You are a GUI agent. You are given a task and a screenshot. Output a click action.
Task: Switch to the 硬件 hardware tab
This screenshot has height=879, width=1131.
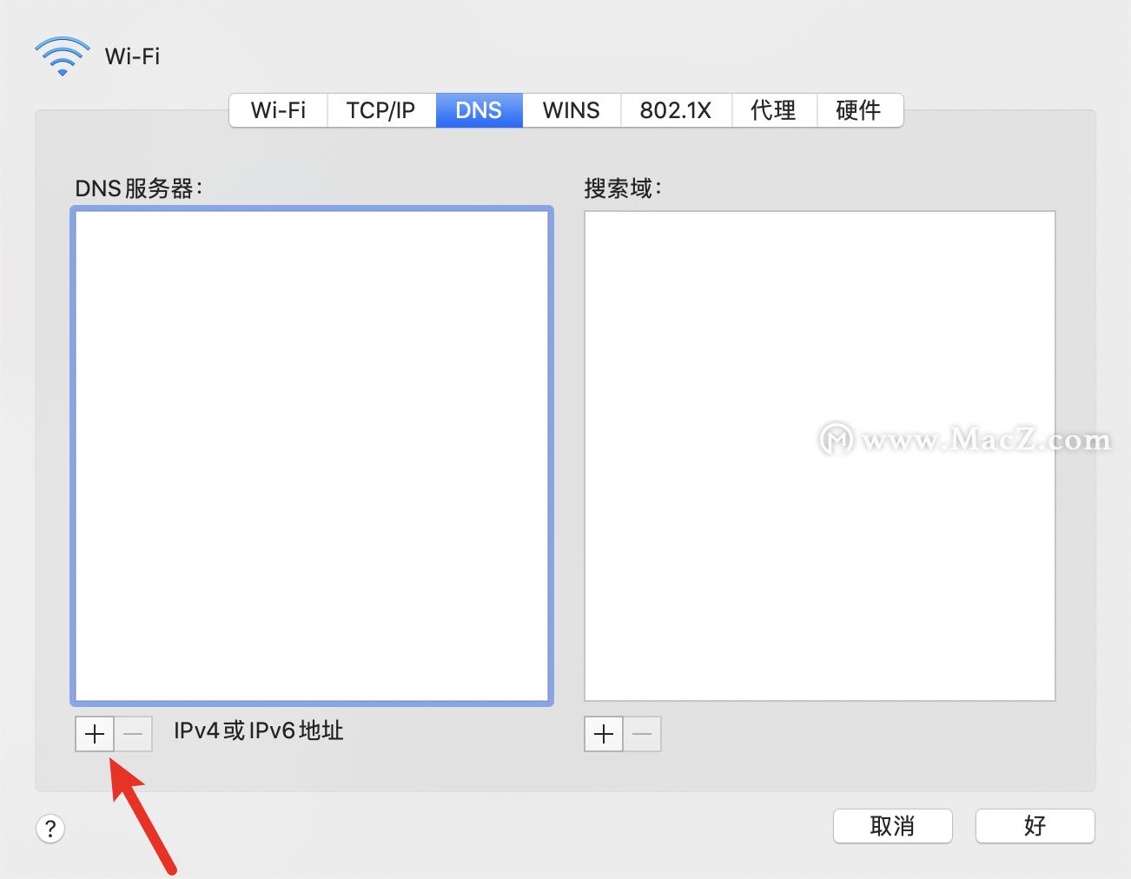pyautogui.click(x=859, y=110)
